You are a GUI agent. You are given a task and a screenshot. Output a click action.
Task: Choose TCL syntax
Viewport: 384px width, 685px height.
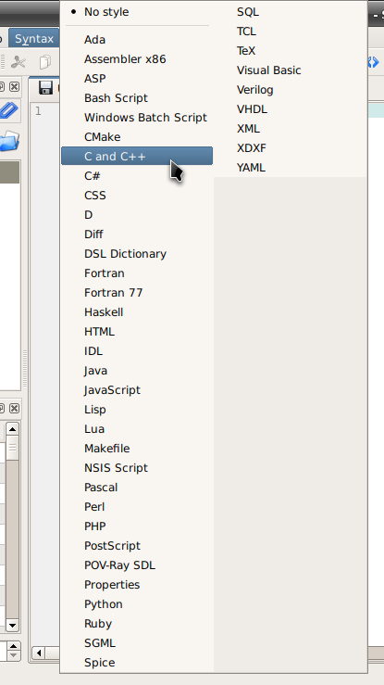290,32
